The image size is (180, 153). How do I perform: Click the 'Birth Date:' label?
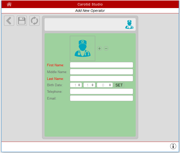55,85
